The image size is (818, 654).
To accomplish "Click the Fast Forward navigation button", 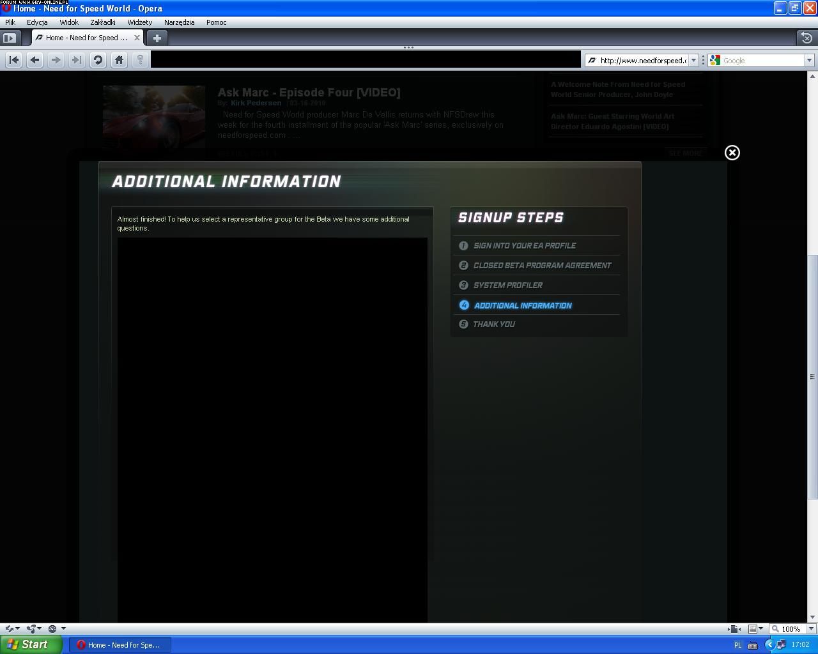I will (77, 60).
